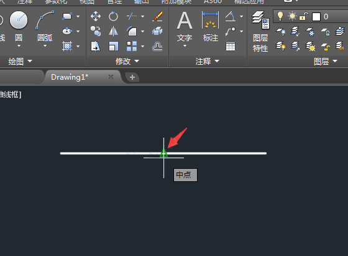The height and width of the screenshot is (256, 348).
Task: Choose the Ellipse tool in the Draw panel
Action: [x=67, y=31]
